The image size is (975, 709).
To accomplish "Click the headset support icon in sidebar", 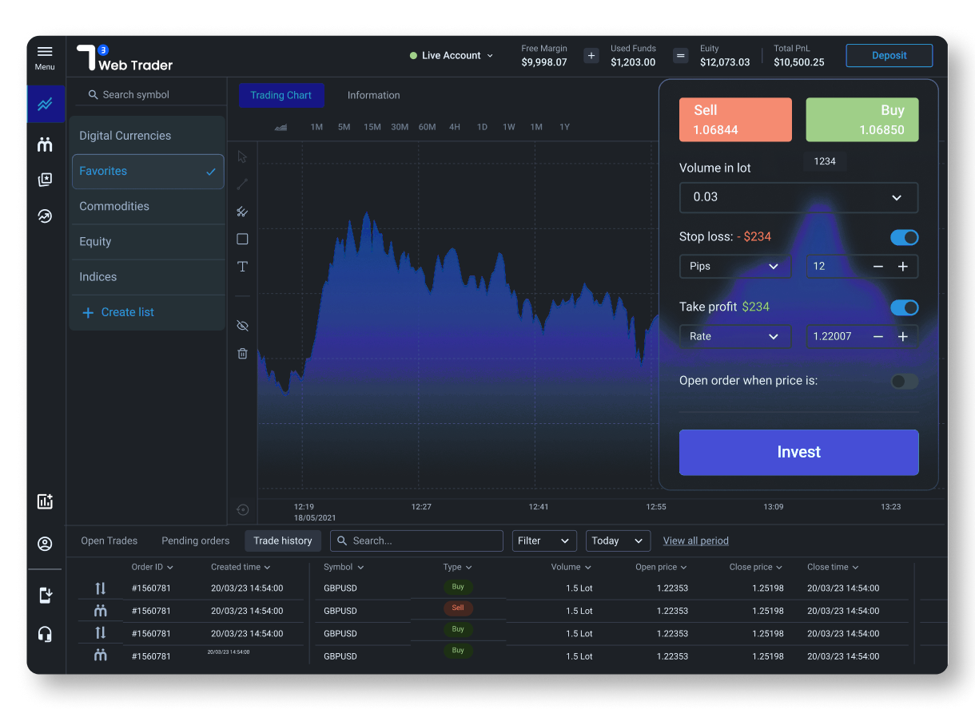I will (x=45, y=634).
